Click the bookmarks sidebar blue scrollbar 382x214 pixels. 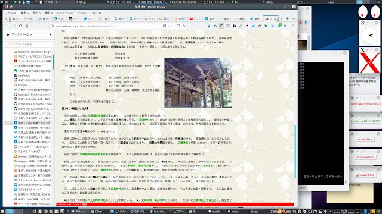point(53,62)
